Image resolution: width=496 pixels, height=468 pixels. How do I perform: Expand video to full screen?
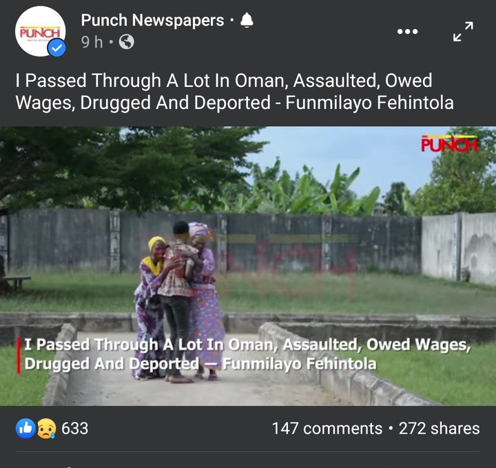pos(463,31)
